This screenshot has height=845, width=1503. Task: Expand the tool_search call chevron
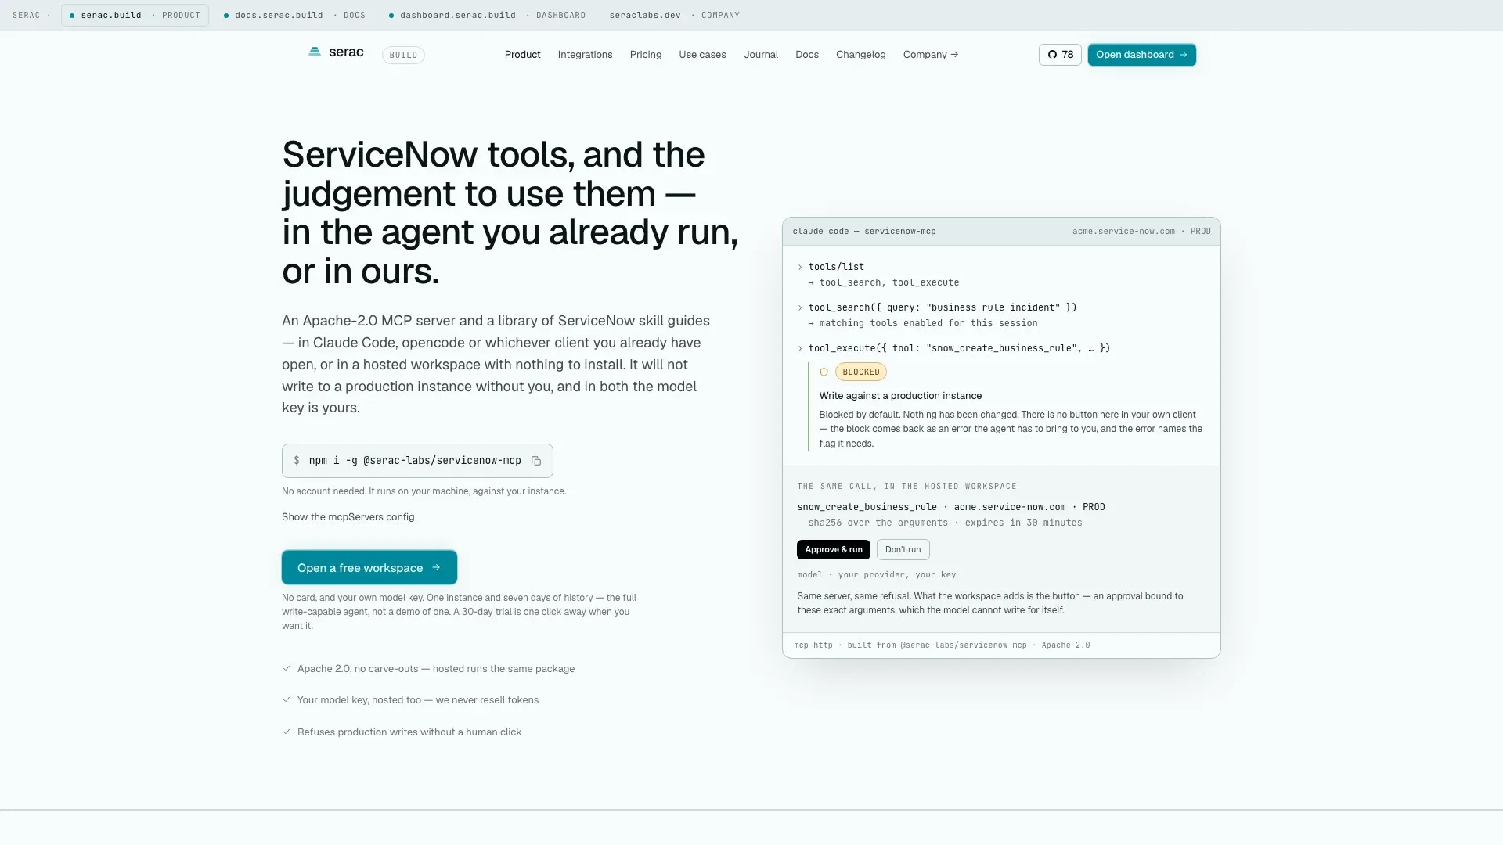[800, 308]
